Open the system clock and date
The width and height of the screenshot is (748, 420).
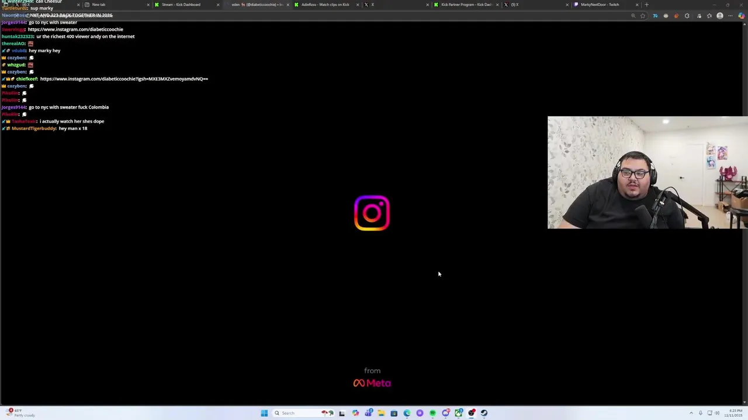tap(734, 413)
